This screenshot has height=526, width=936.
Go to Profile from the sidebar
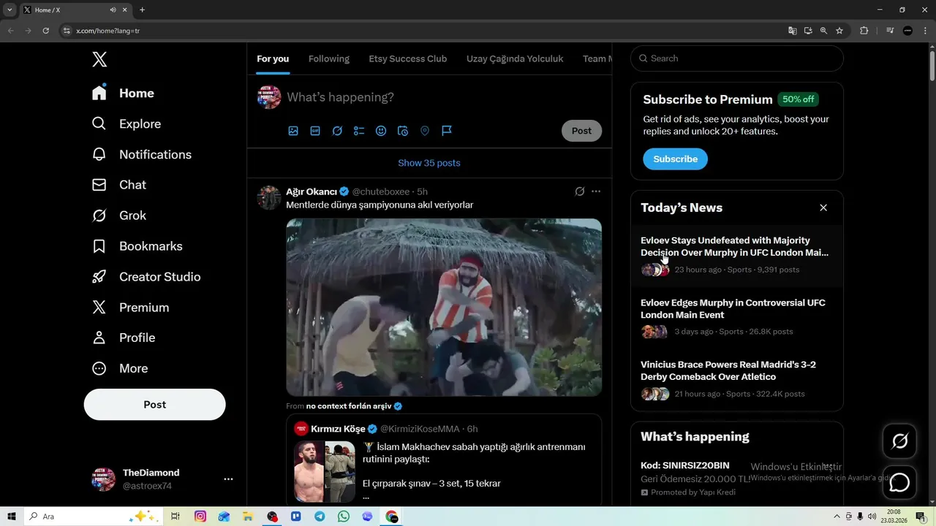(x=123, y=338)
